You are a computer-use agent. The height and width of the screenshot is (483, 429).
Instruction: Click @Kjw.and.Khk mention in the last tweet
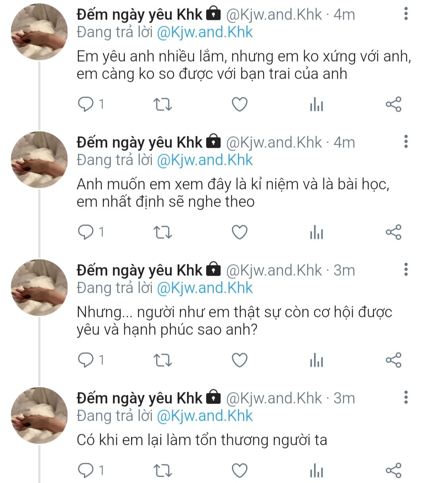[x=205, y=416]
